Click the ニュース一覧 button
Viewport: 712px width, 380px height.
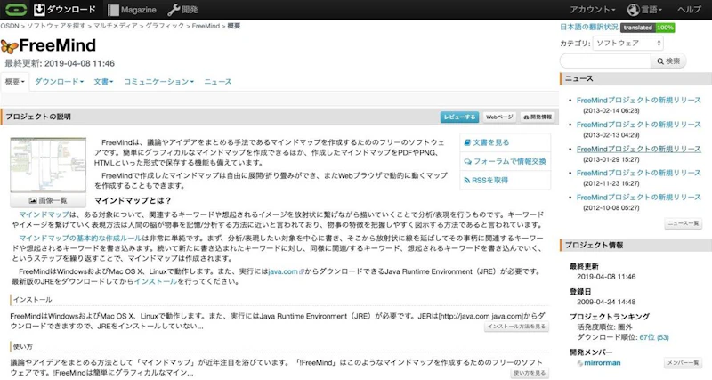[x=684, y=223]
